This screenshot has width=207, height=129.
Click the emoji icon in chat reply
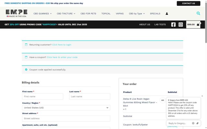[193, 123]
